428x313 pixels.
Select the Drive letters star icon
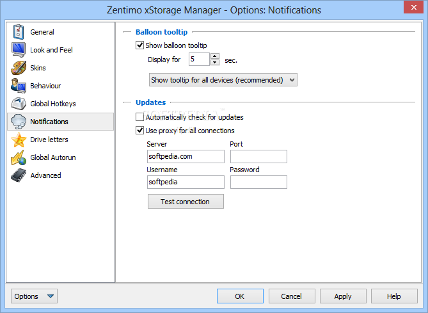point(19,140)
